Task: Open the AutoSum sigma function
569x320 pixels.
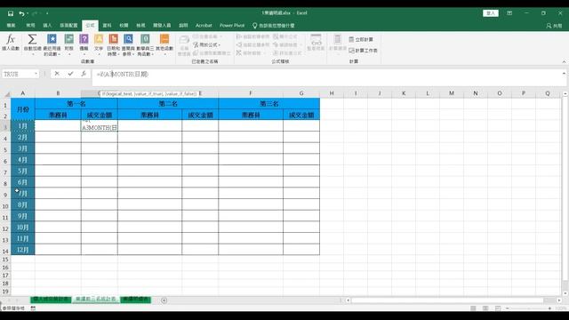Action: pyautogui.click(x=32, y=44)
